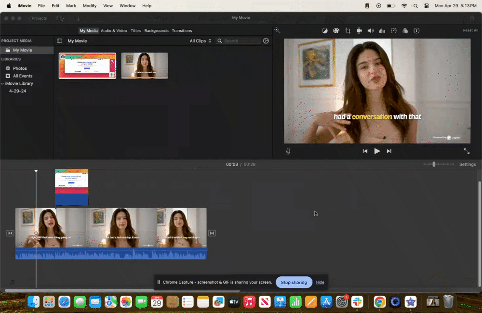This screenshot has width=482, height=313.
Task: Click Stop sharing button
Action: pyautogui.click(x=294, y=282)
